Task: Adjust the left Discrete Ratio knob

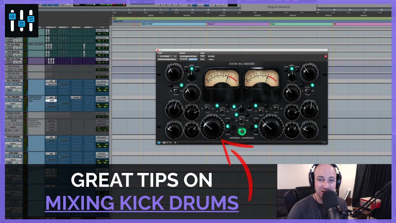Action: tap(174, 111)
